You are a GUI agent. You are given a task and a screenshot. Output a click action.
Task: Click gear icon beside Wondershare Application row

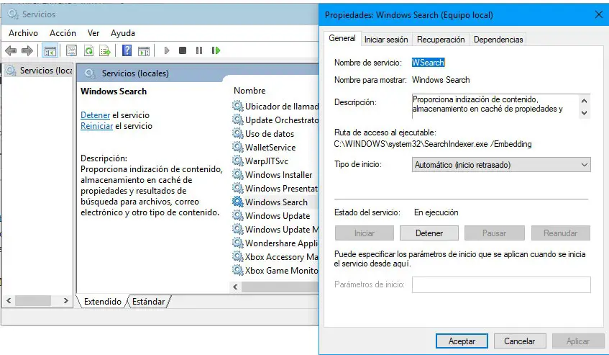click(238, 243)
